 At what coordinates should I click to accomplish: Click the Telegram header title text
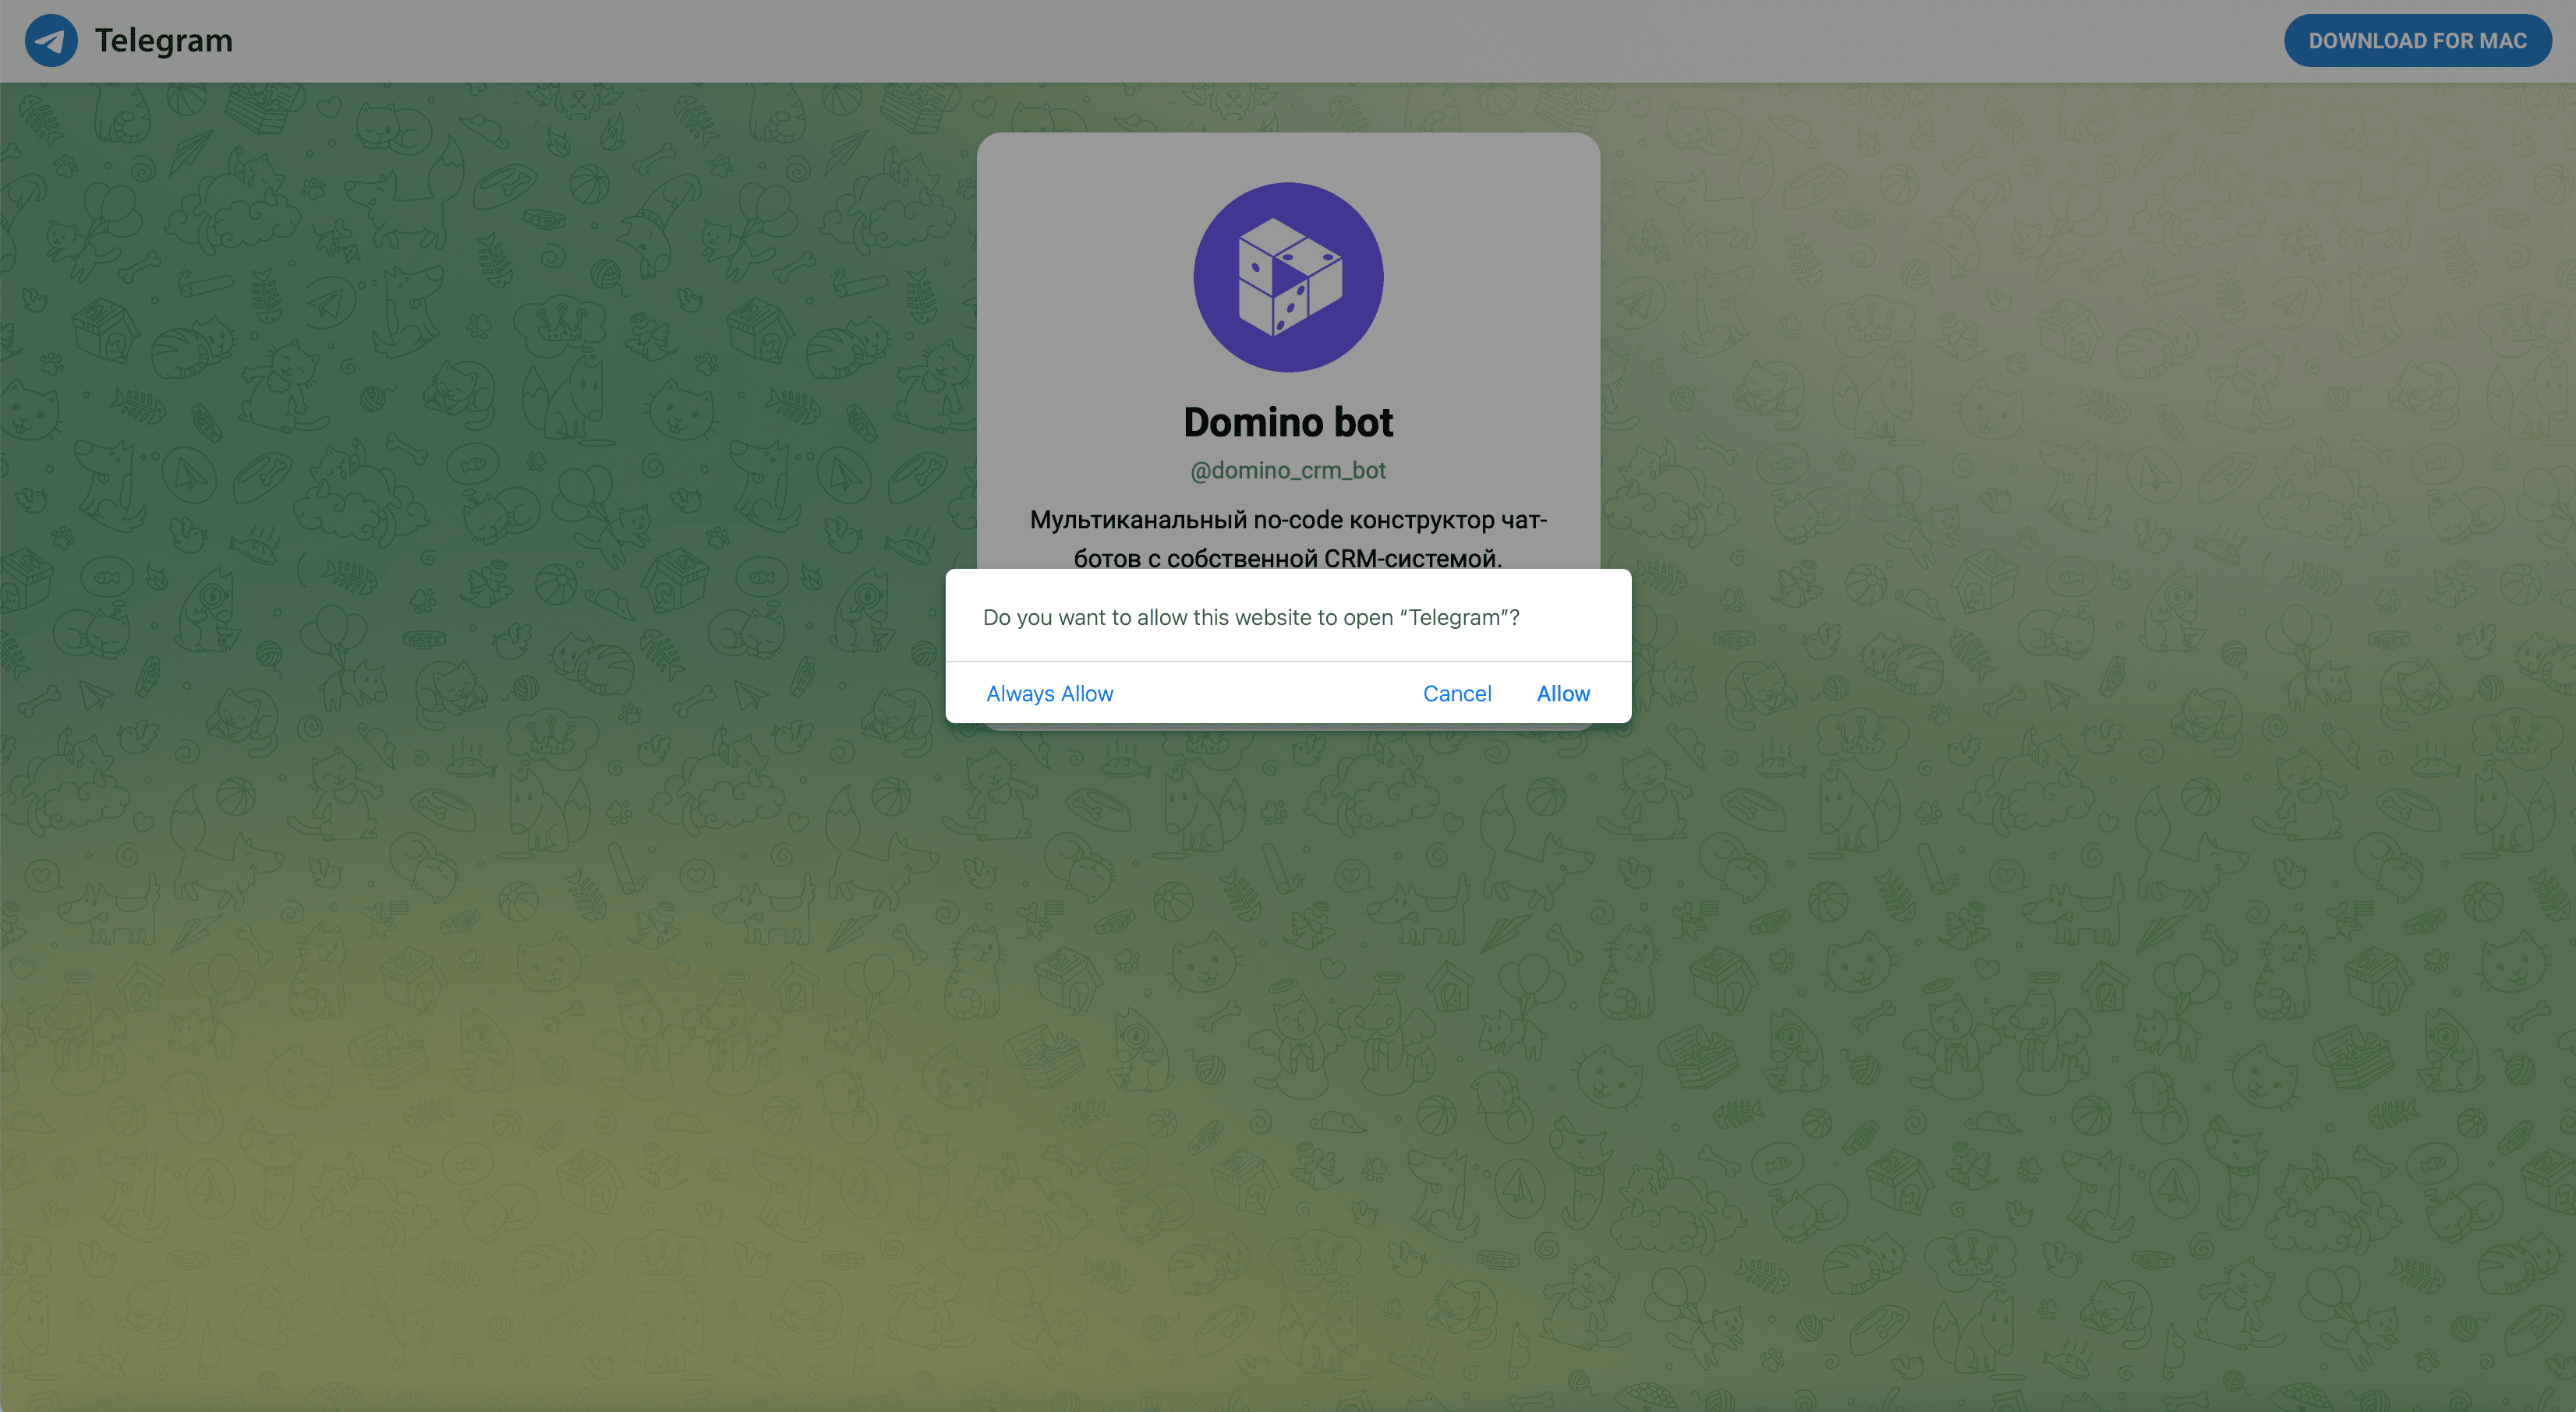click(163, 41)
